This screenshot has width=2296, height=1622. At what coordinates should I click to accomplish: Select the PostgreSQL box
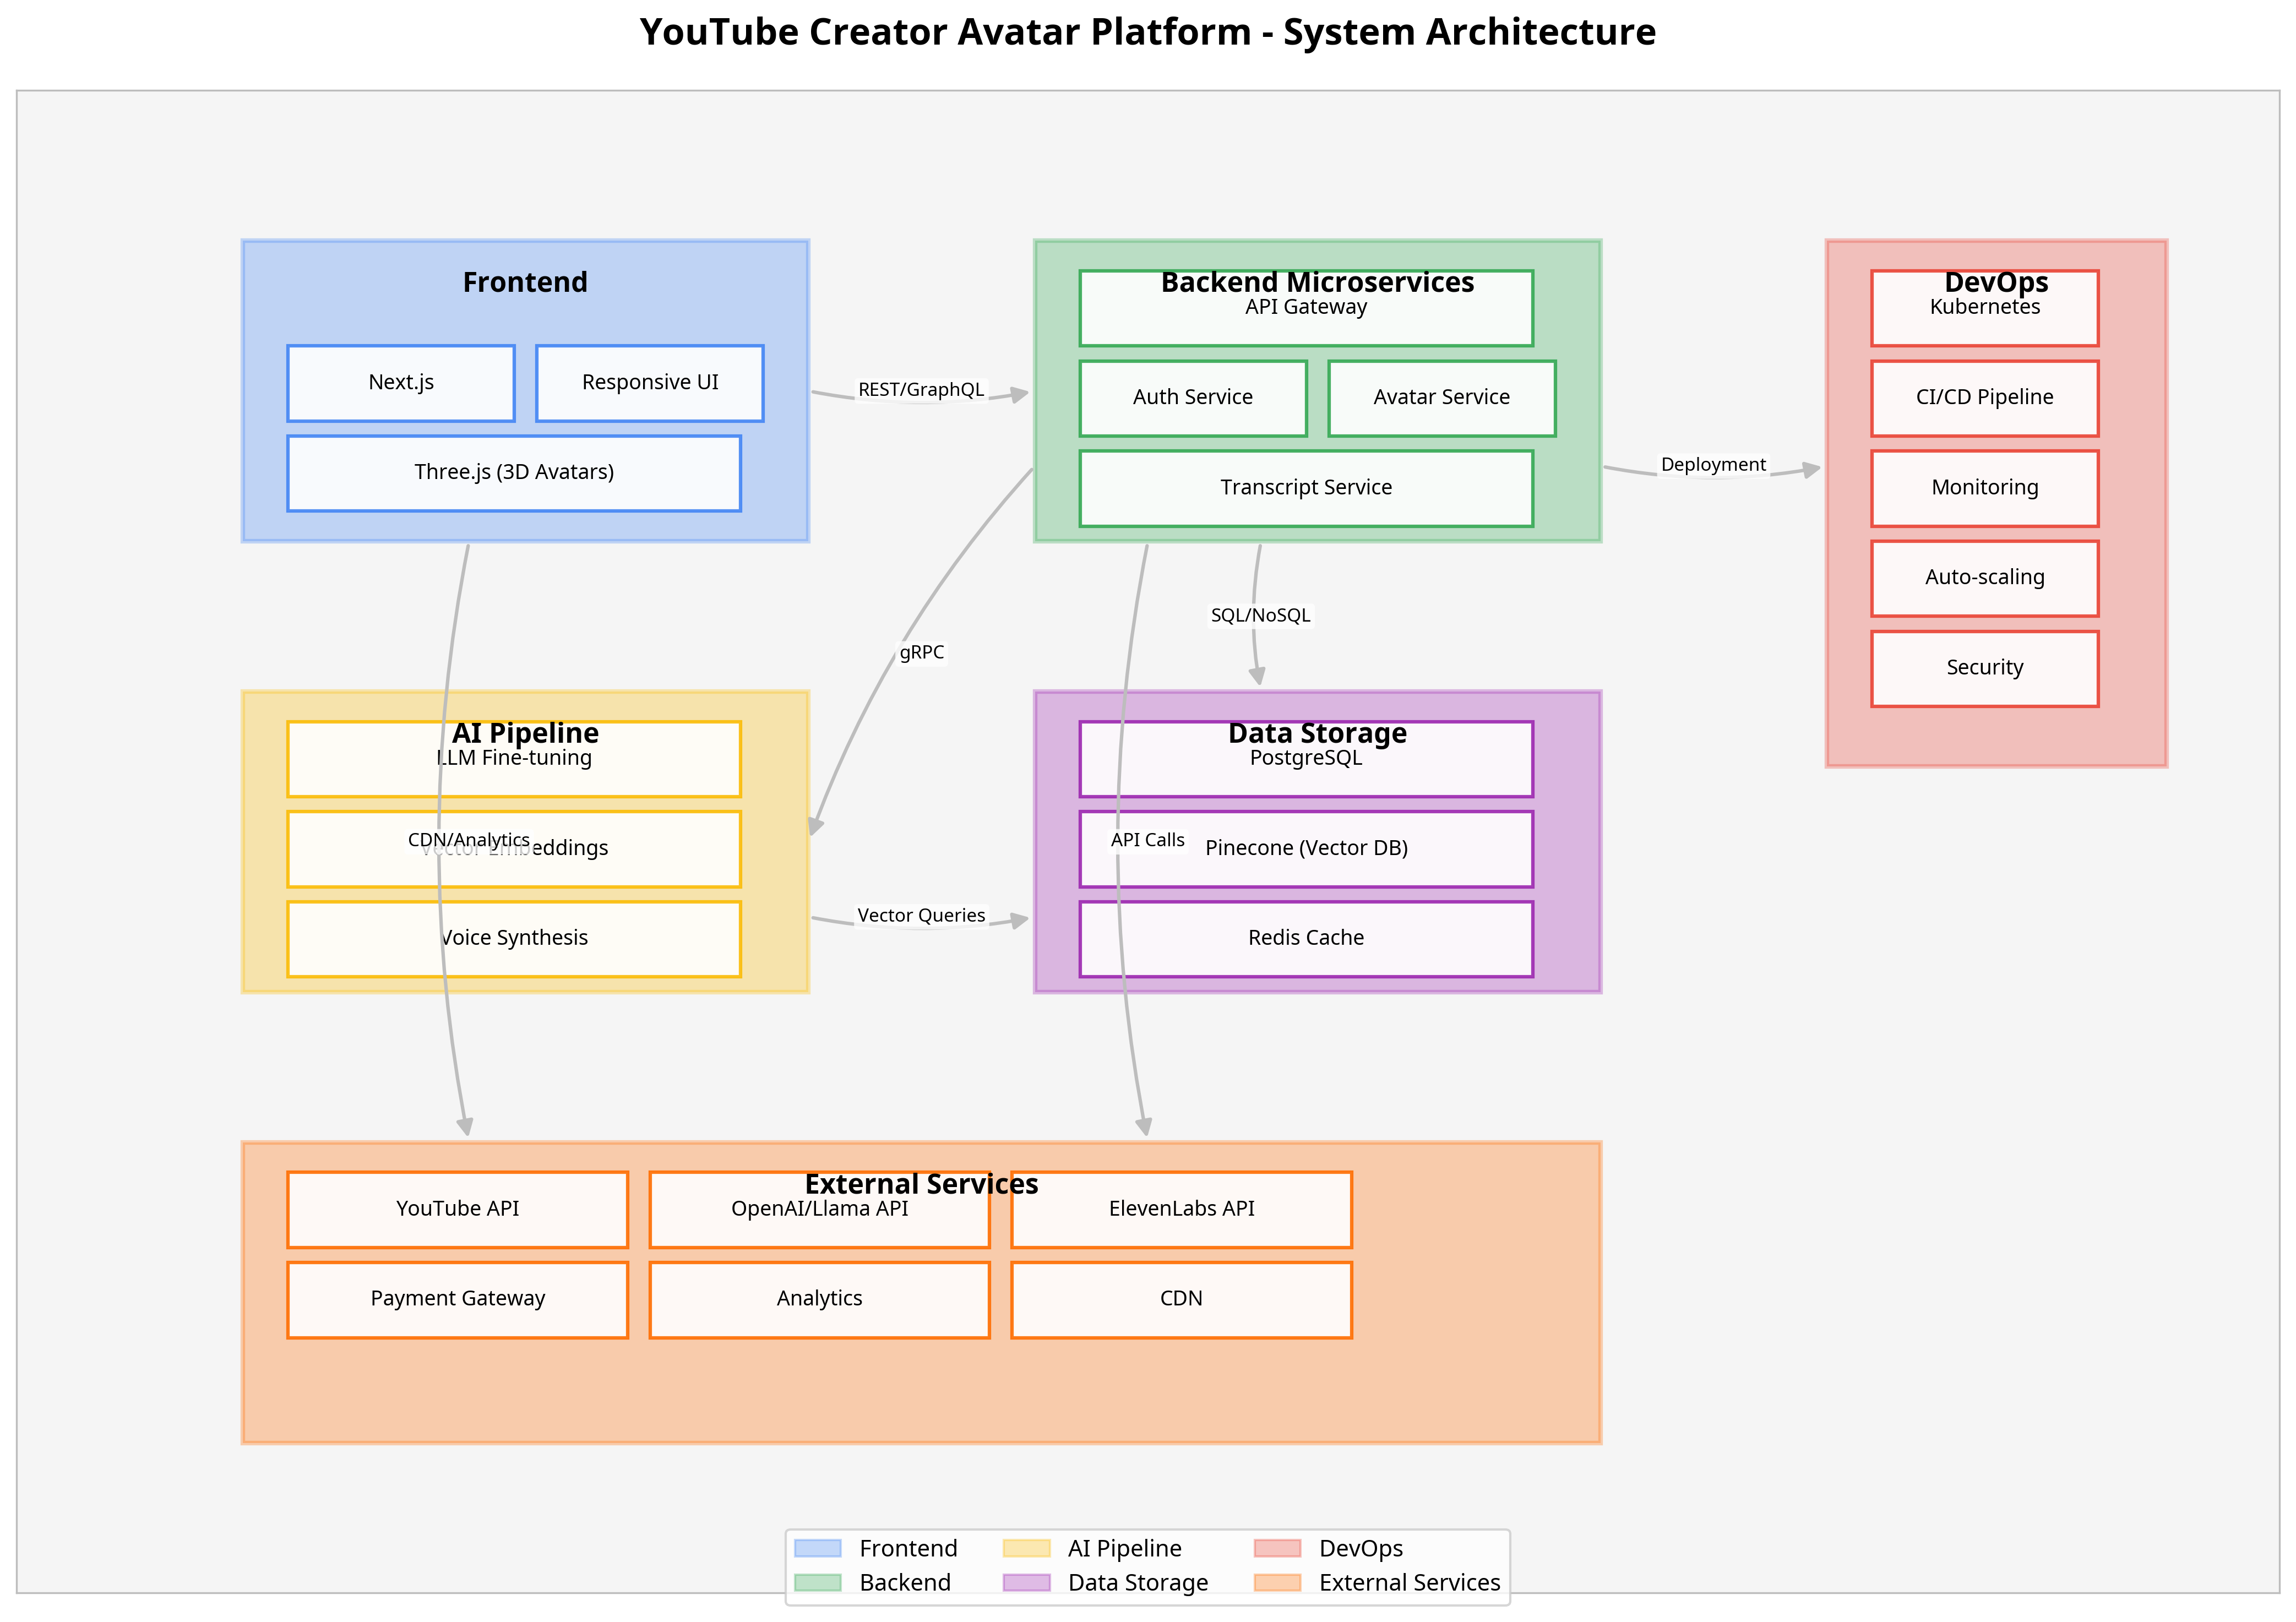tap(1306, 759)
